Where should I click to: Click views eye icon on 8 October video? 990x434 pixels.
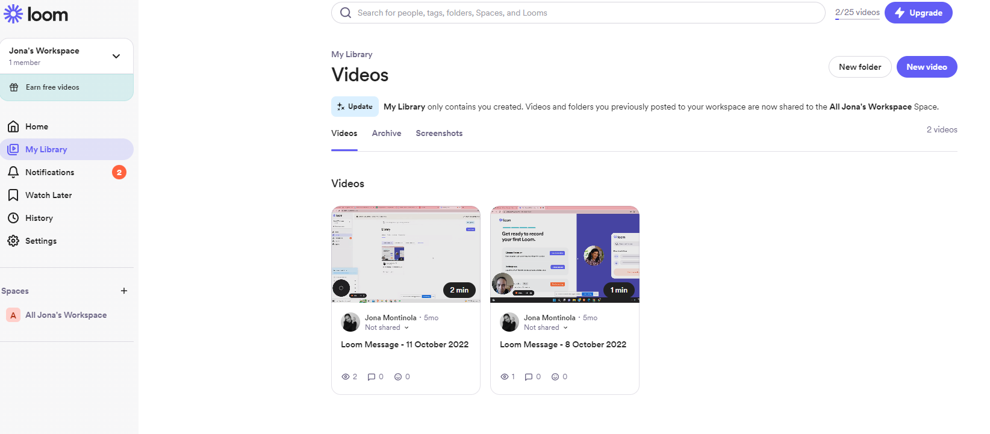click(505, 377)
